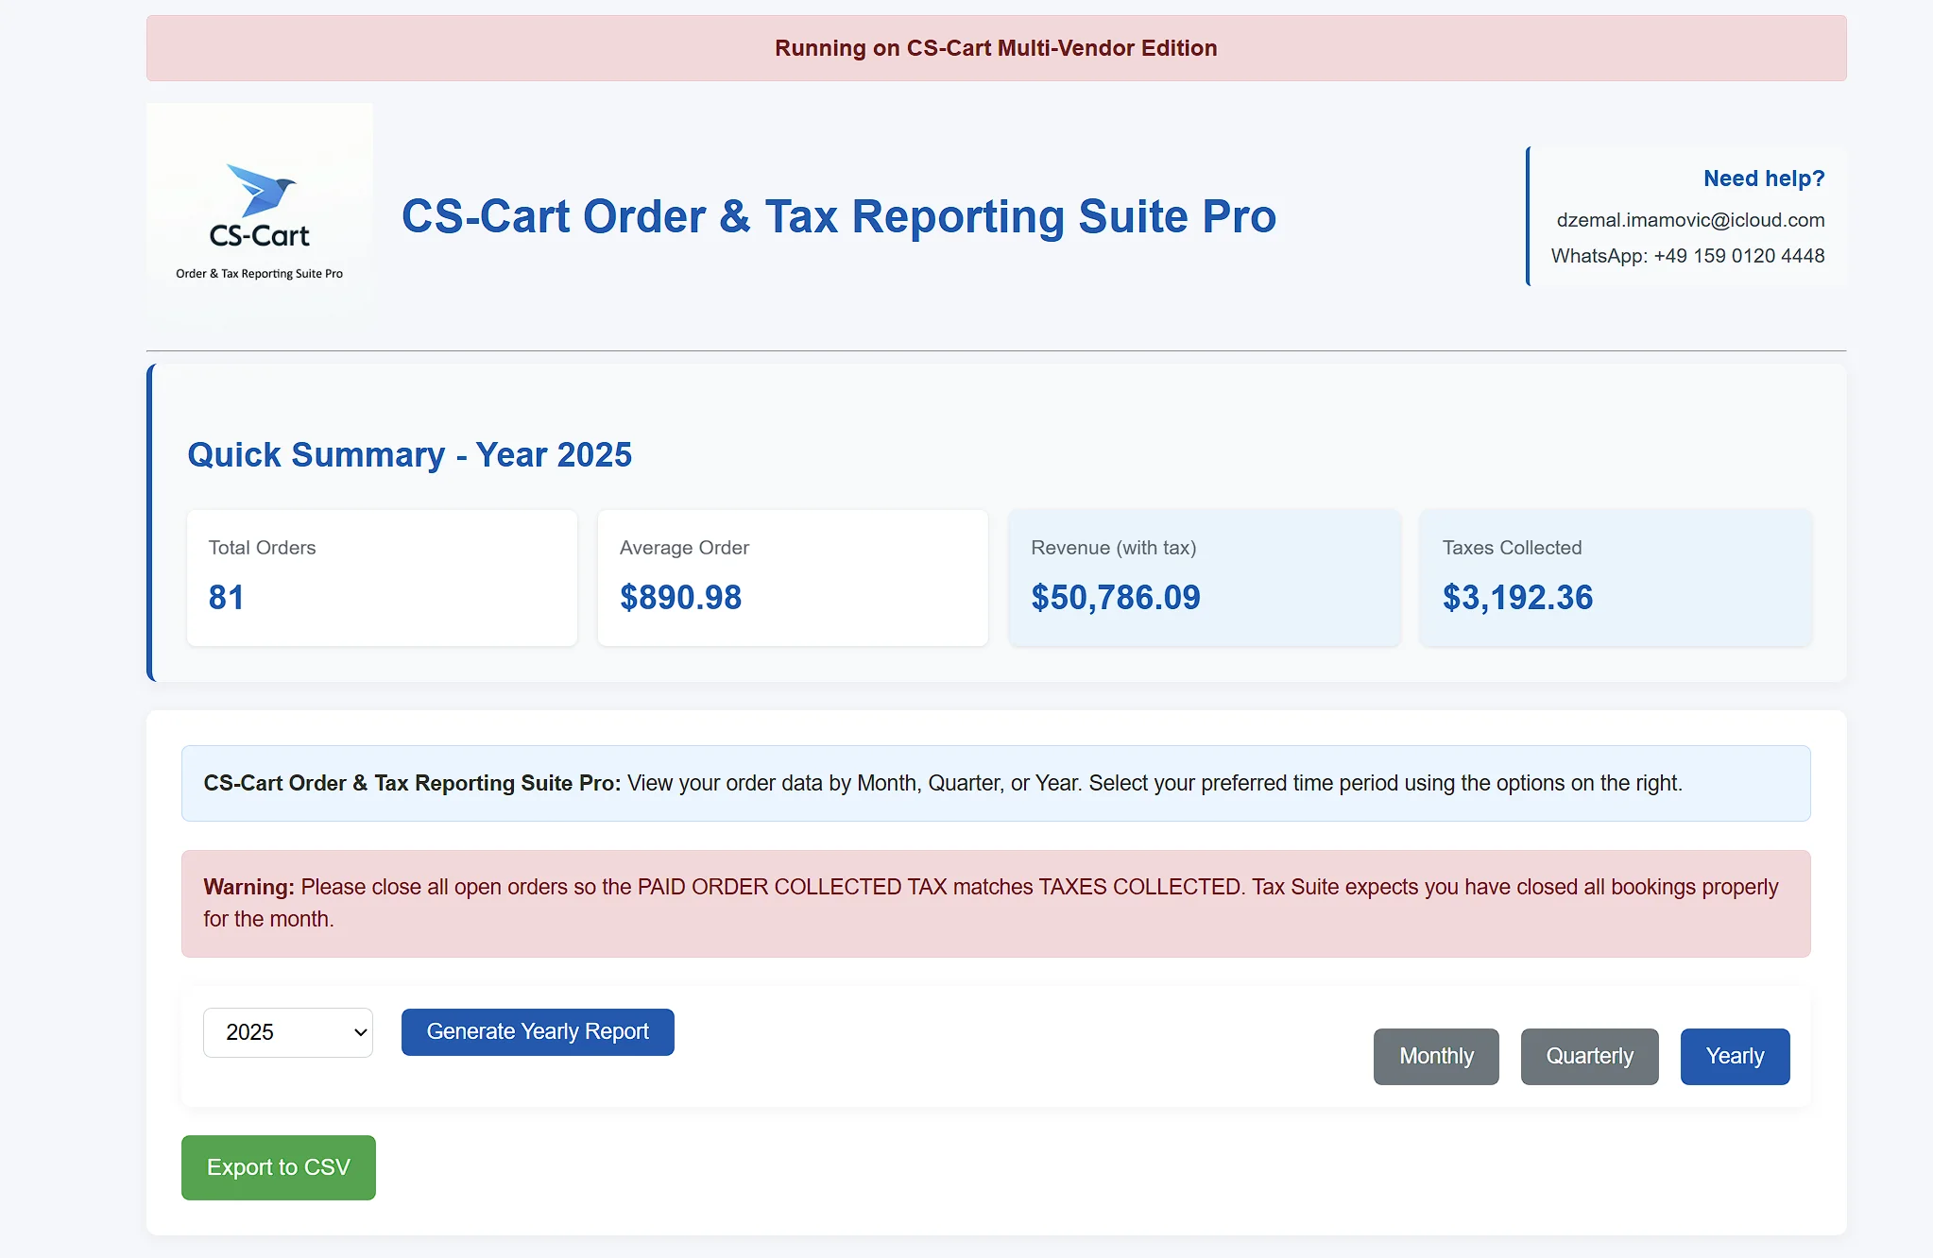
Task: Click the red Warning notice box
Action: click(996, 903)
